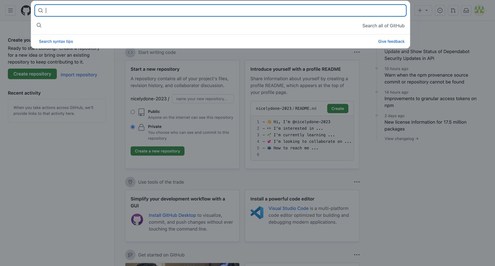Select the Private repository radio button
495x266 pixels.
coord(133,127)
